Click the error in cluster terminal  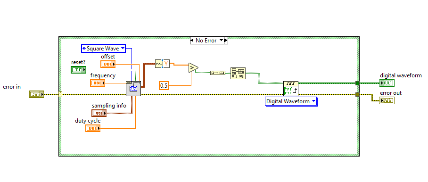(36, 94)
